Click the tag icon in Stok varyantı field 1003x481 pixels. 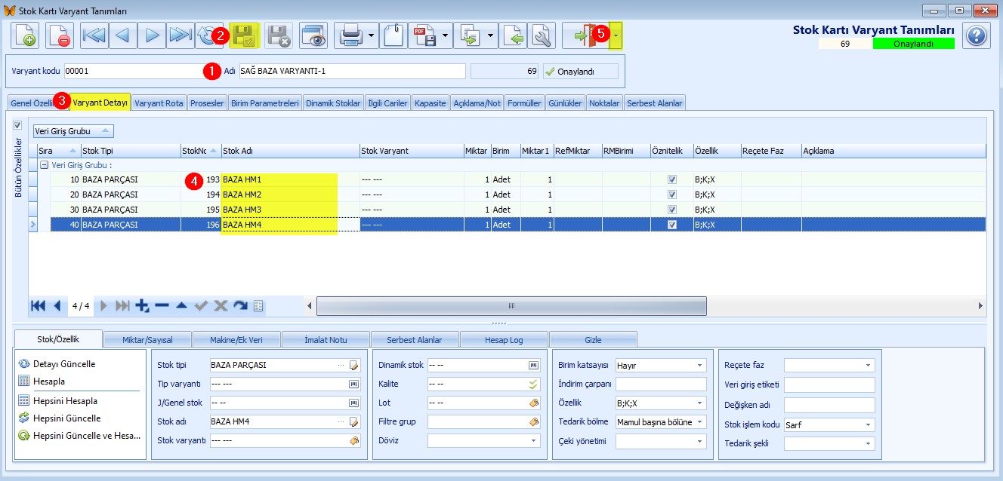coord(354,440)
